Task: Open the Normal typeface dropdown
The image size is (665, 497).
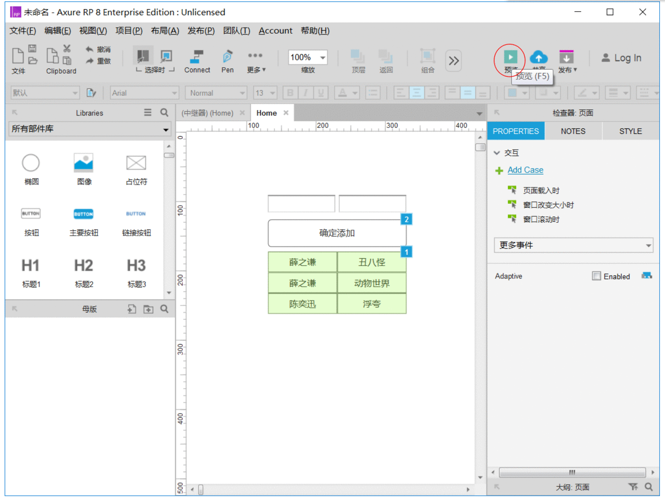Action: pyautogui.click(x=216, y=93)
